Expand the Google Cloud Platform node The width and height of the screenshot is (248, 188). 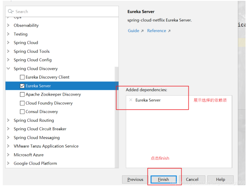(9, 163)
